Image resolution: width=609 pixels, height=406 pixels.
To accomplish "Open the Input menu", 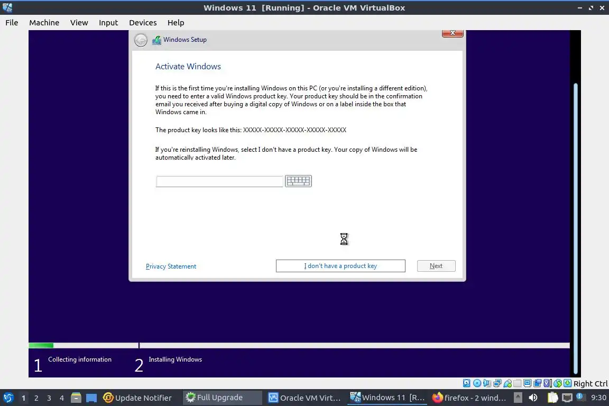I will [108, 23].
